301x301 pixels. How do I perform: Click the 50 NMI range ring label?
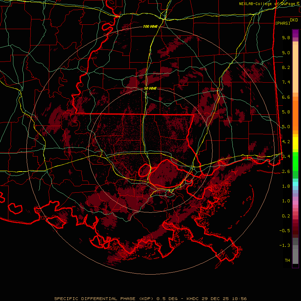[150, 88]
